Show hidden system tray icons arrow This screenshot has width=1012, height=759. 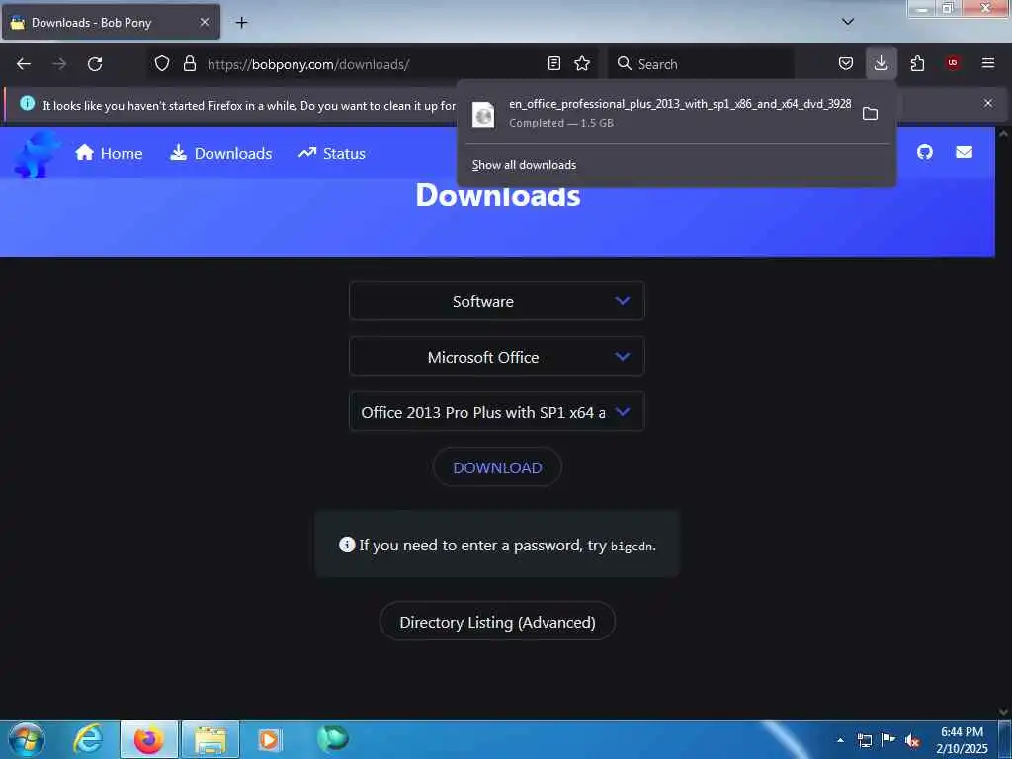[x=840, y=740]
